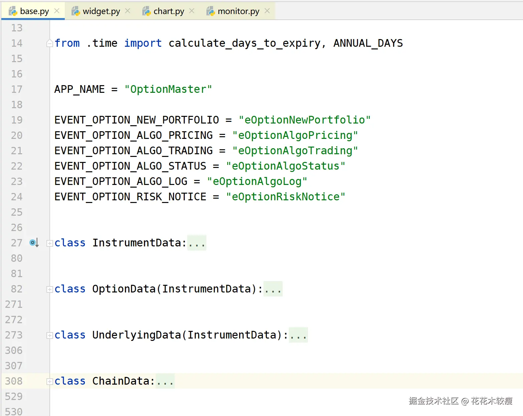Click the APP_NAME variable

point(79,89)
